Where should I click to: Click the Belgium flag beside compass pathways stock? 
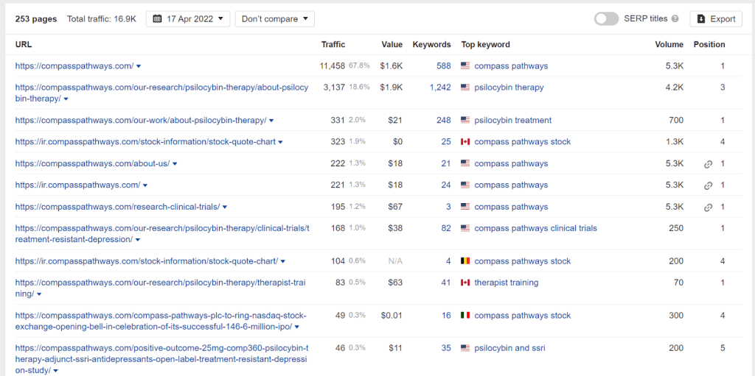coord(465,261)
